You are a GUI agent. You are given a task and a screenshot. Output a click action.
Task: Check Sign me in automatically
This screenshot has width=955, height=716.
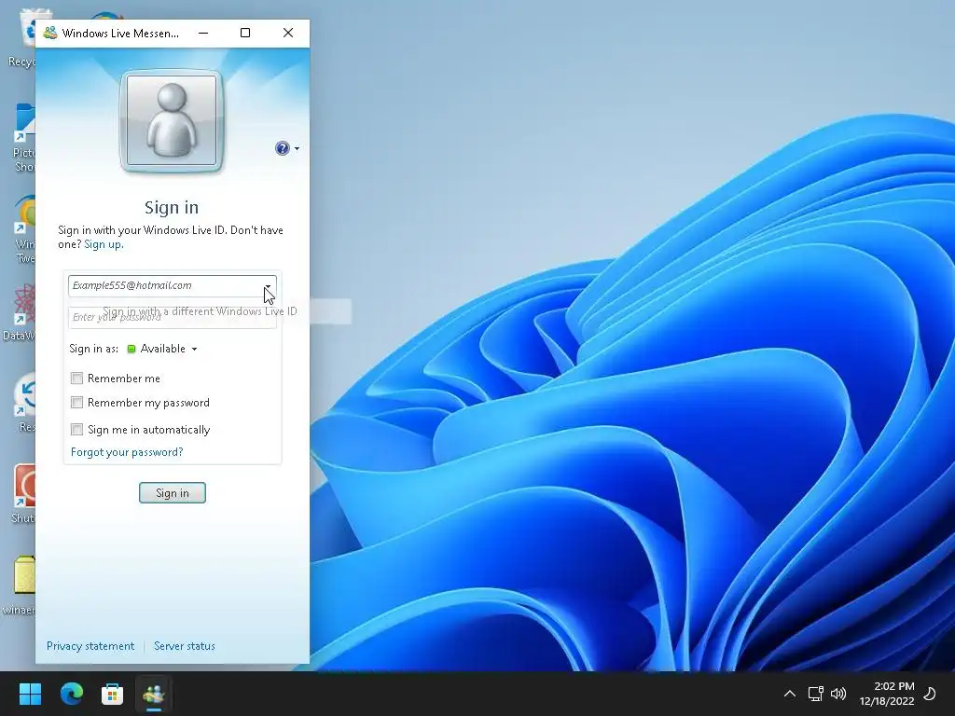coord(76,429)
